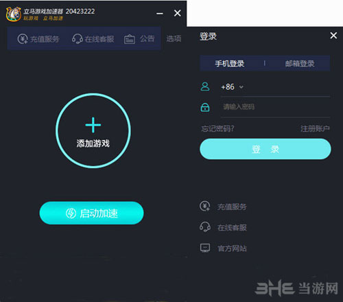Screen dimensions: 343x302
Task: Click the 忘记密码? link
Action: [x=217, y=128]
